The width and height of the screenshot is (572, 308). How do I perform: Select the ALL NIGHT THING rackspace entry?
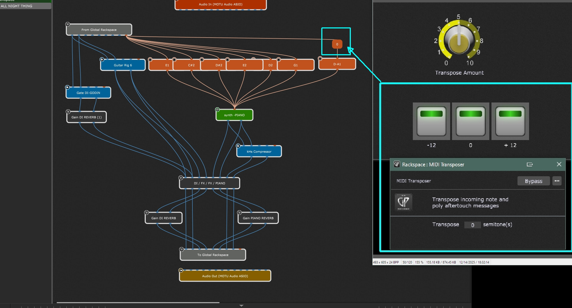[25, 6]
